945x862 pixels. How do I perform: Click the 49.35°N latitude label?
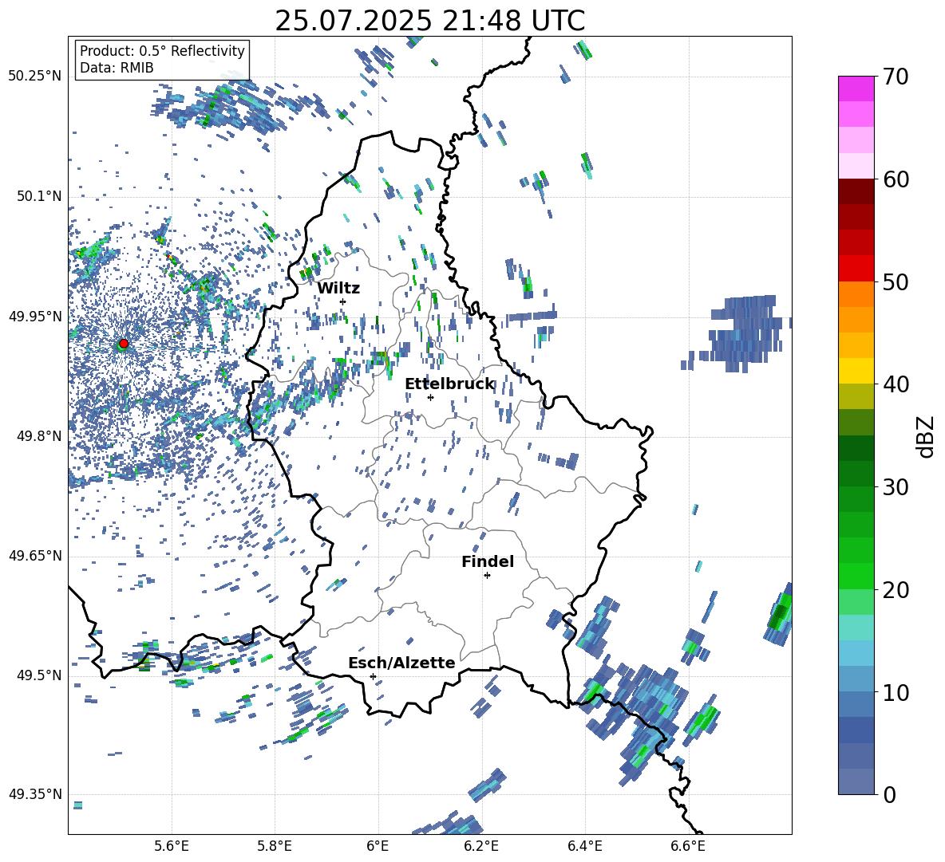[x=35, y=794]
